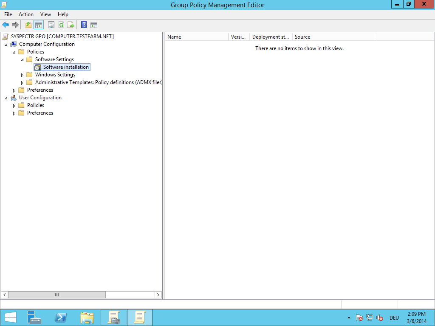Viewport: 435px width, 326px height.
Task: Click the Administrative Templates folder icon
Action: (x=29, y=82)
